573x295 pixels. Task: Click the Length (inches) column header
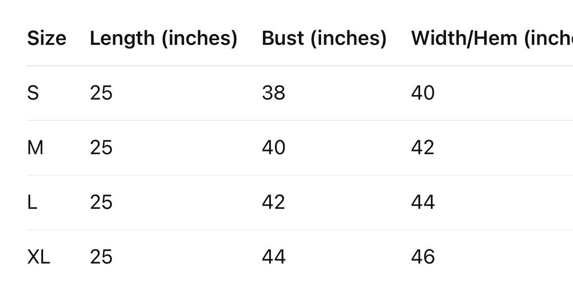(x=163, y=38)
